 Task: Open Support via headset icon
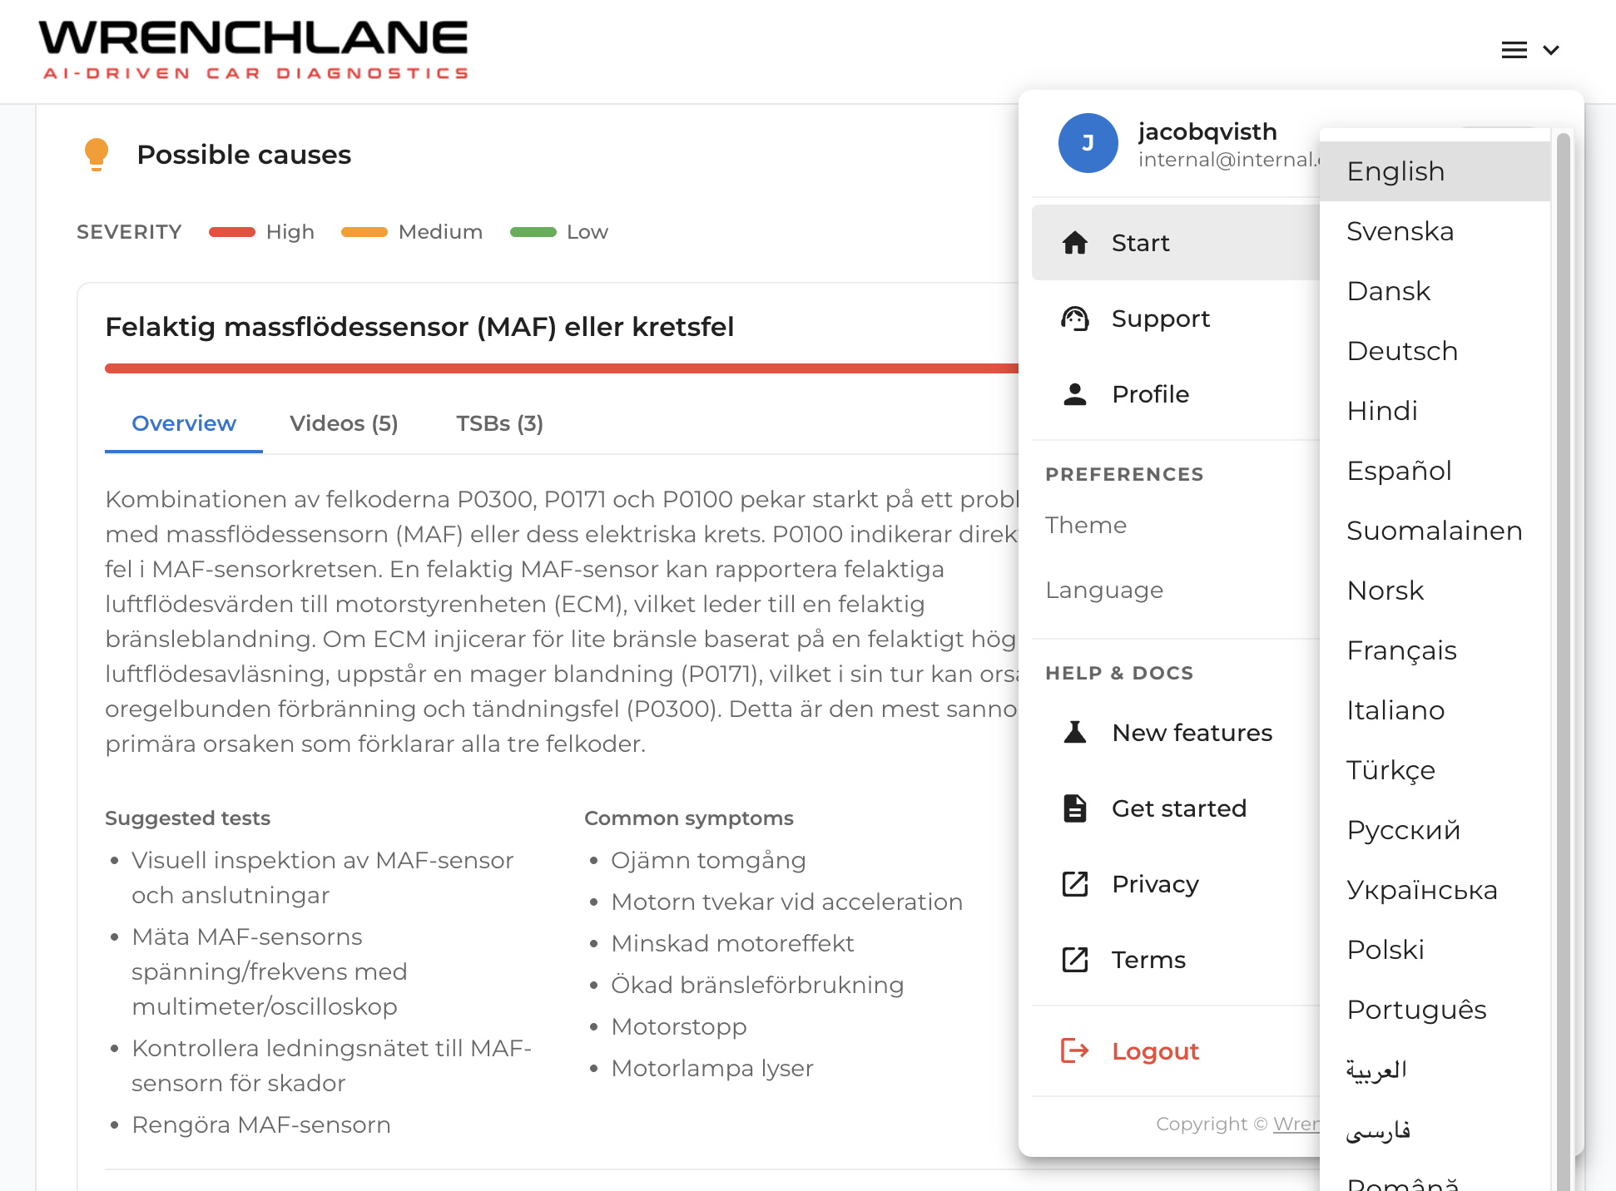click(1075, 319)
